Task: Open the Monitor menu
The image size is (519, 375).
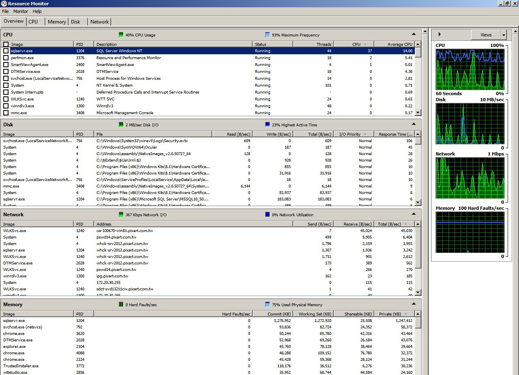Action: 21,11
